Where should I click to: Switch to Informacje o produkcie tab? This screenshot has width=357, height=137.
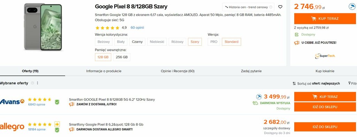click(x=104, y=71)
